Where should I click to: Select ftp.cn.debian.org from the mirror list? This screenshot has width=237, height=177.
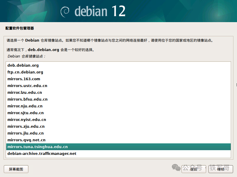(118, 72)
